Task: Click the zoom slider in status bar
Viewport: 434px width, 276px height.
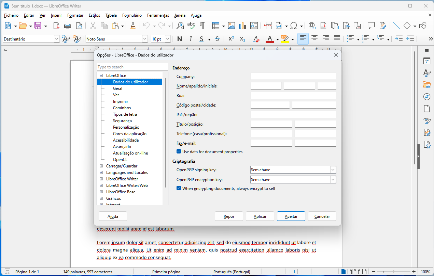Action: point(393,272)
